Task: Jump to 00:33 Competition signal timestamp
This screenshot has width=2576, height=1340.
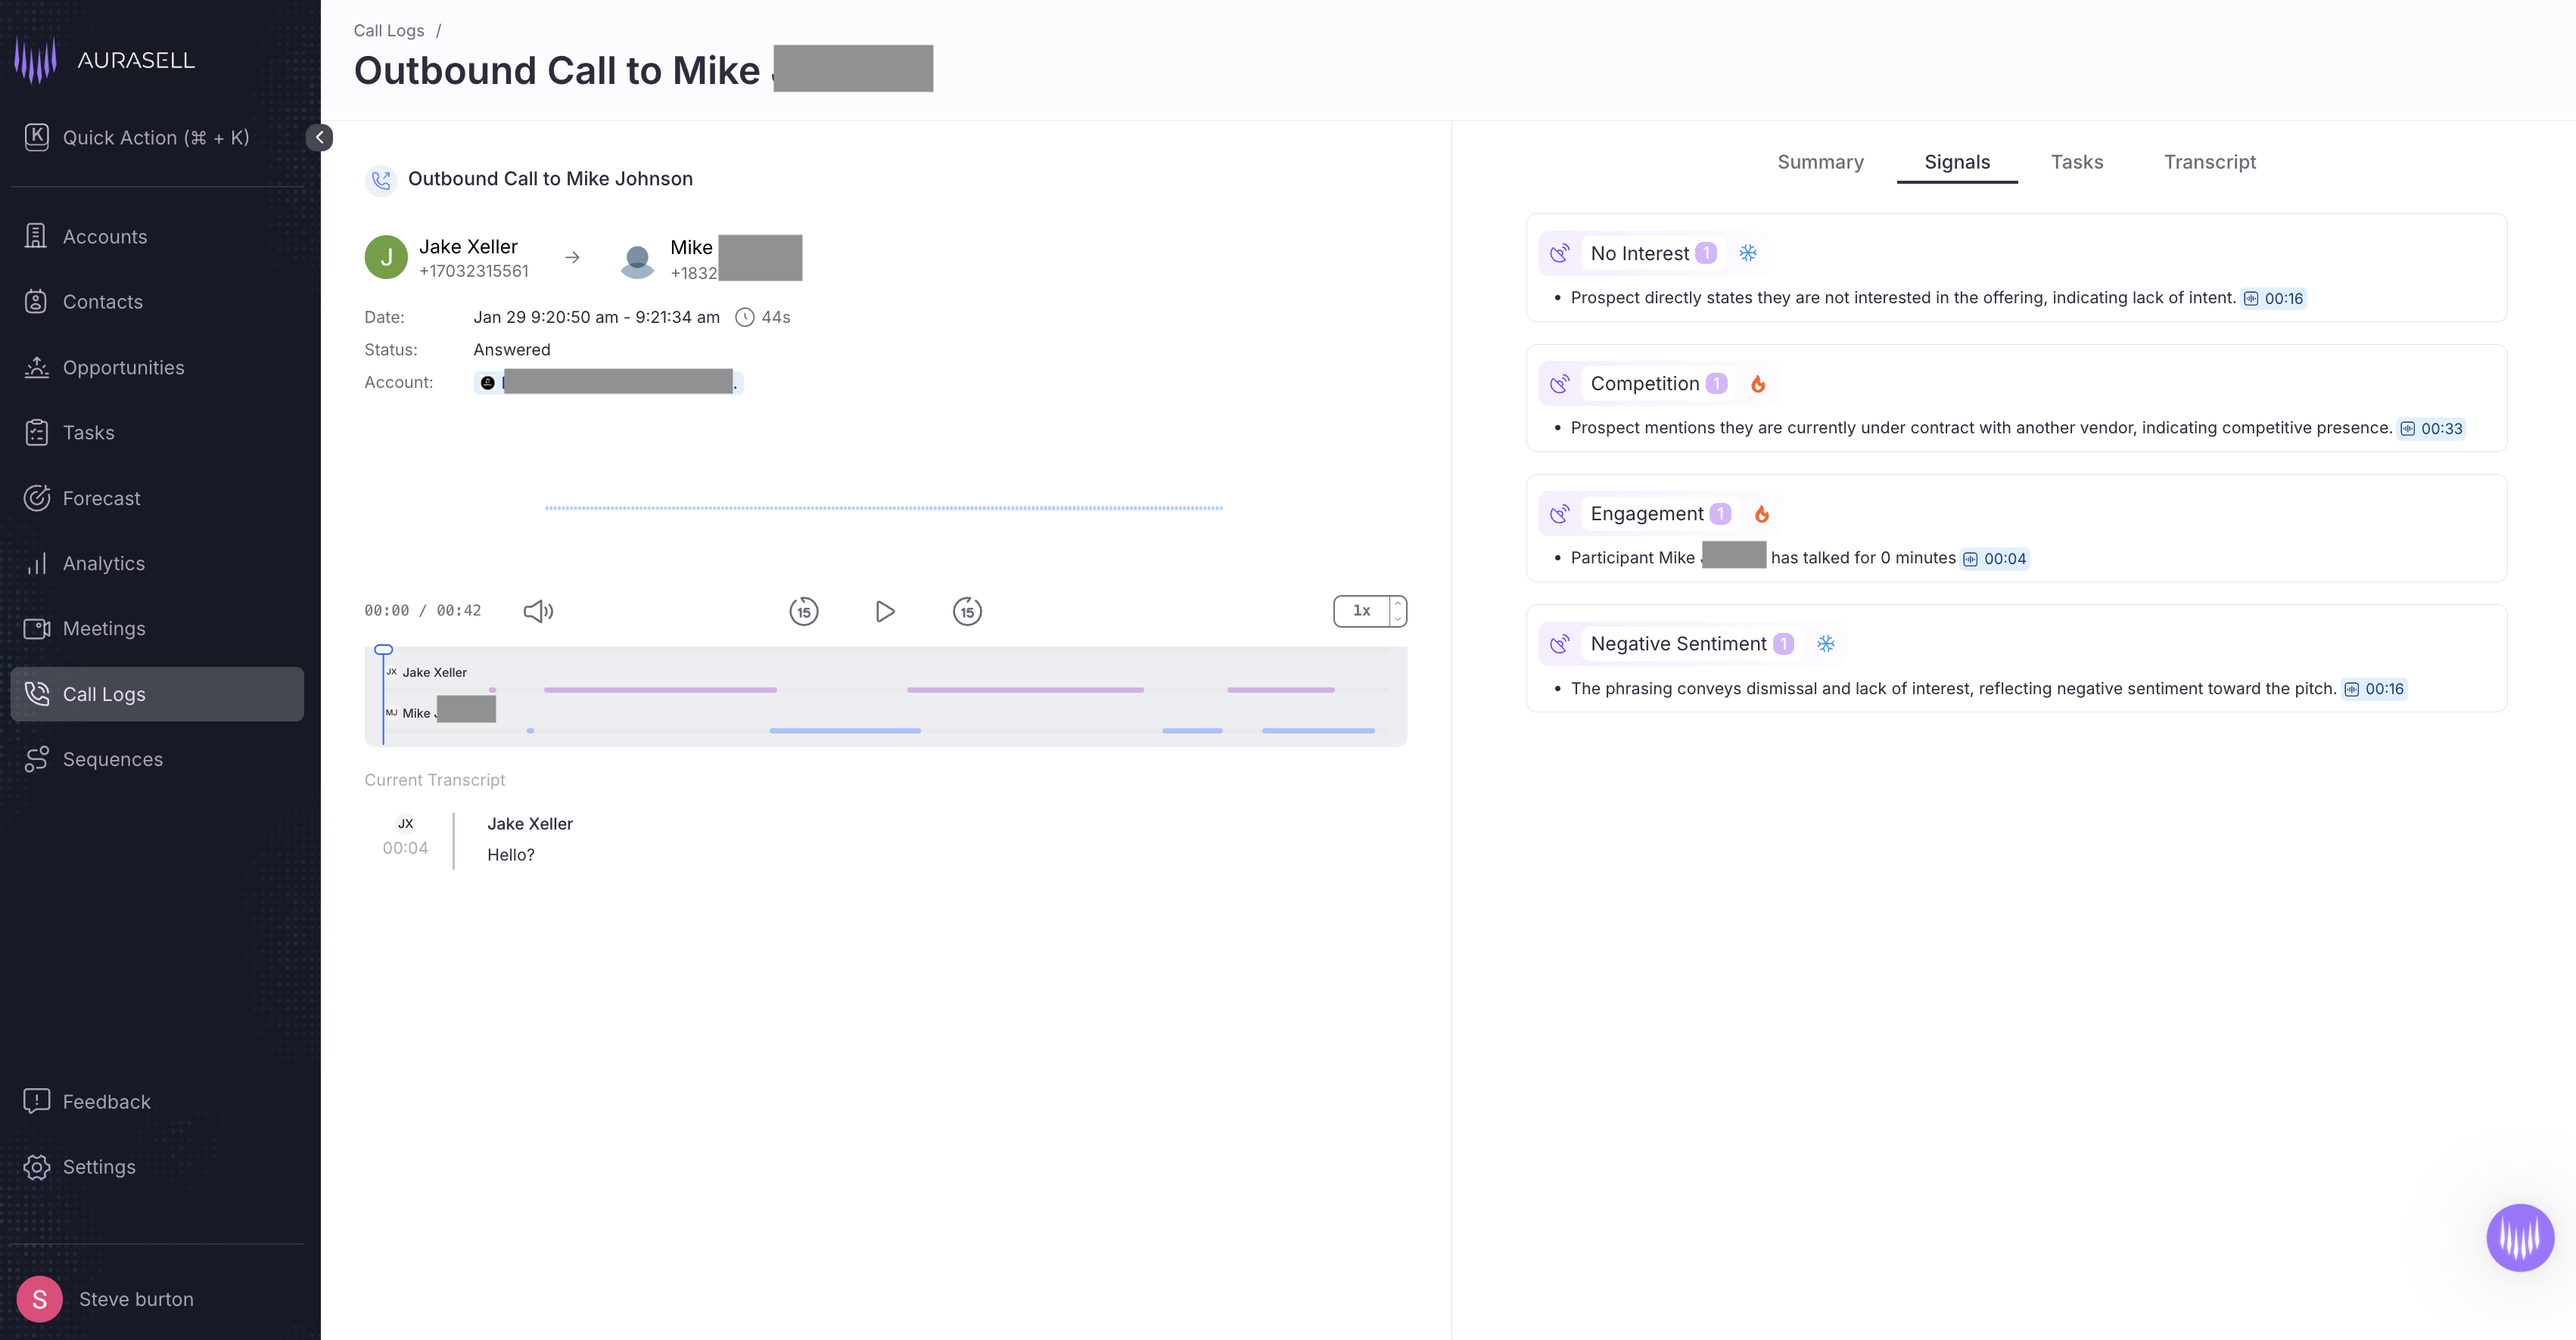Action: tap(2431, 429)
